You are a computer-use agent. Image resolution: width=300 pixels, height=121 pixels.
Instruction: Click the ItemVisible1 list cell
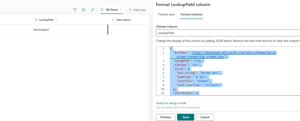pyautogui.click(x=41, y=30)
